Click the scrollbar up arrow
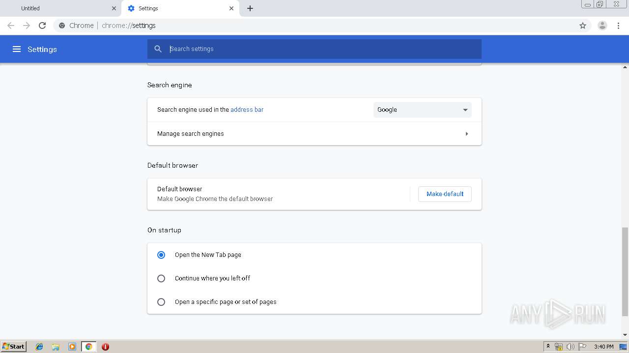629x353 pixels. [x=625, y=66]
